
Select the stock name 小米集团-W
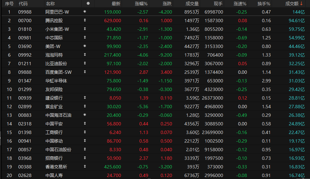pos(57,29)
